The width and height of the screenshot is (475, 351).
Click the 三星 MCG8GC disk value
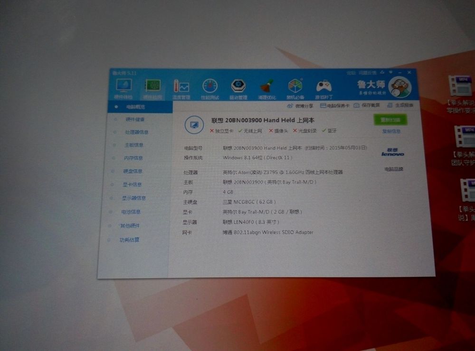tap(249, 202)
